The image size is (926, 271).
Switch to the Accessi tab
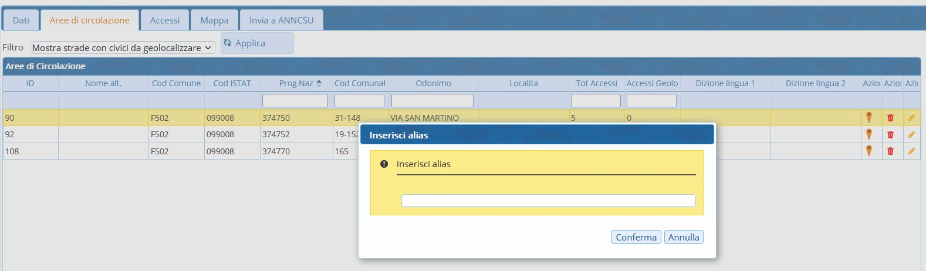tap(165, 20)
